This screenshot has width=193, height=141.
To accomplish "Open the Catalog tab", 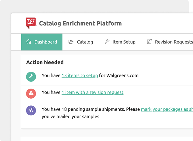I will click(x=85, y=42).
